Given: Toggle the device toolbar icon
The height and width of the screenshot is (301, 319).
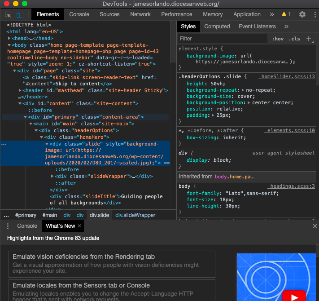Looking at the screenshot, I should pos(21,14).
